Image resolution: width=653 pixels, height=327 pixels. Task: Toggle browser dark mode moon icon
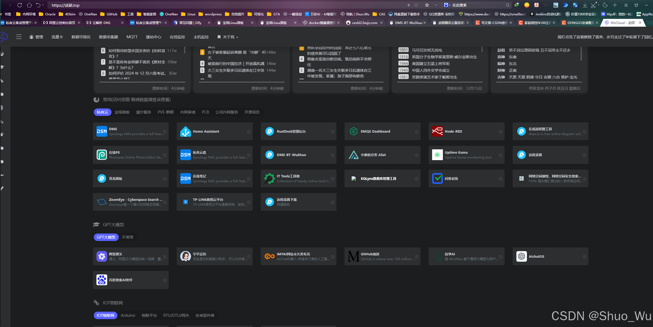point(605,5)
